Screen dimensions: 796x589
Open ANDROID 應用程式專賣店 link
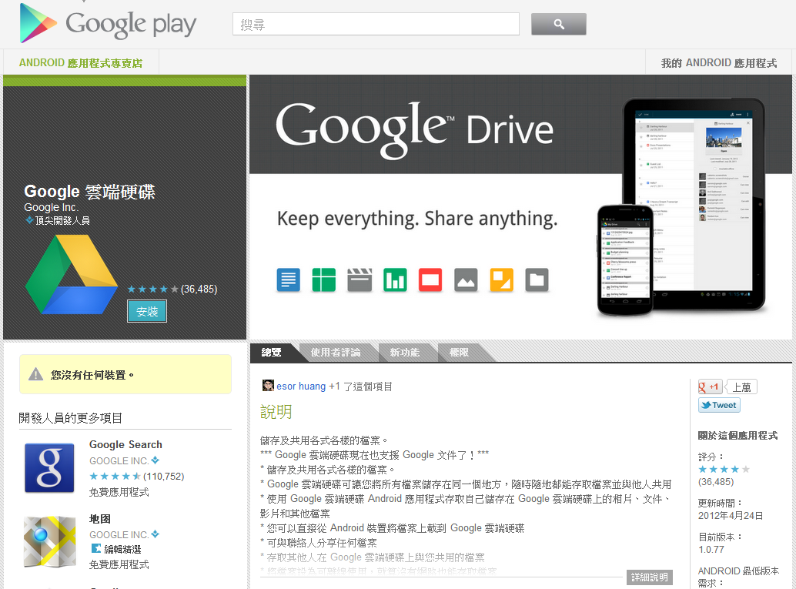(81, 63)
